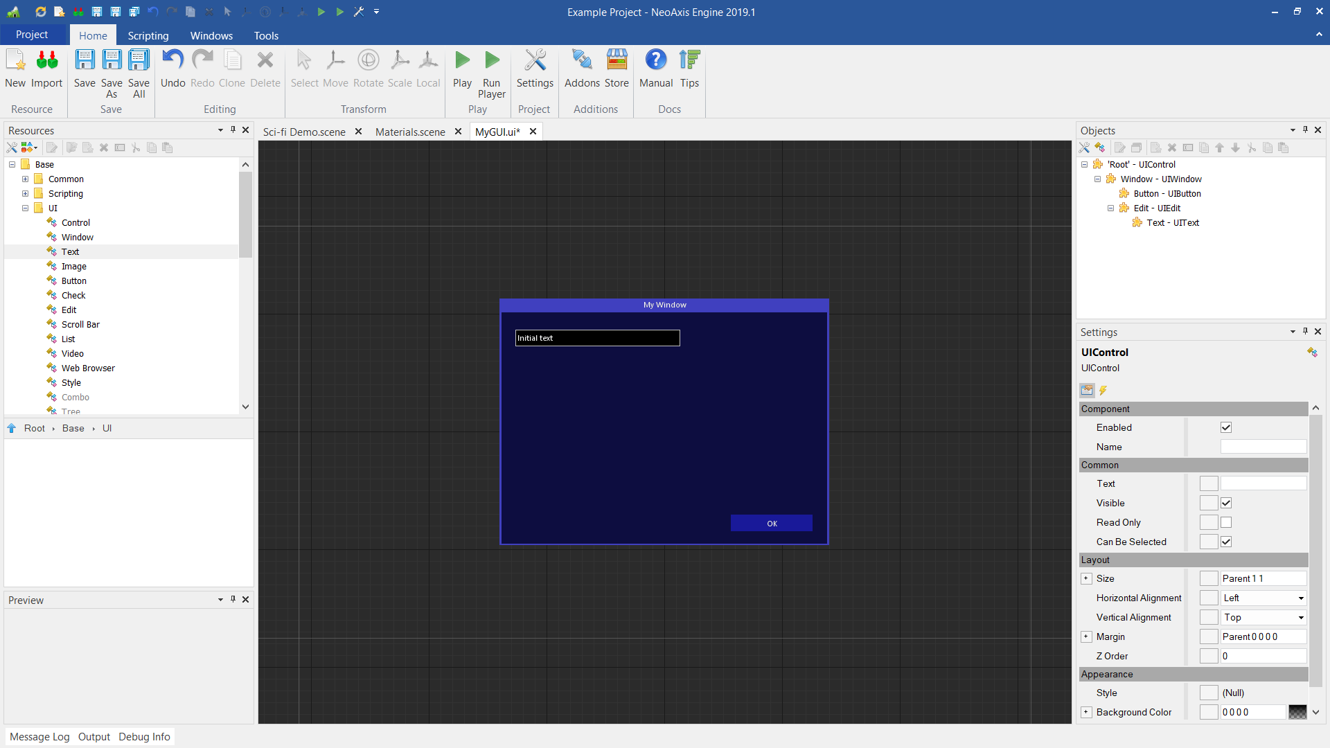Switch to the Scripting ribbon tab

click(x=148, y=35)
